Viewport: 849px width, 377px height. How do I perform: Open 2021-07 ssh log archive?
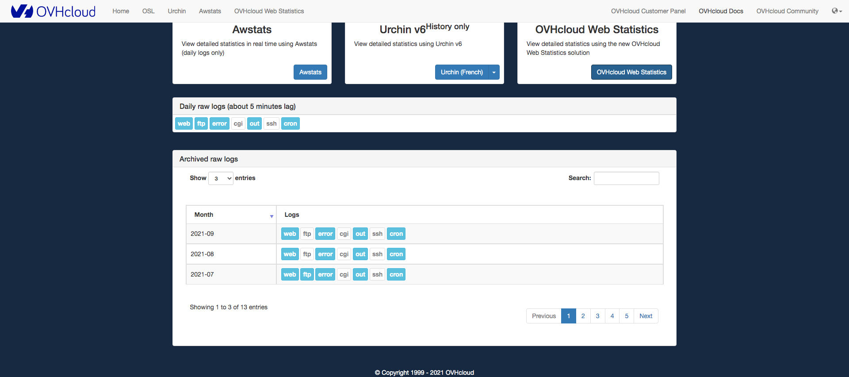[377, 274]
